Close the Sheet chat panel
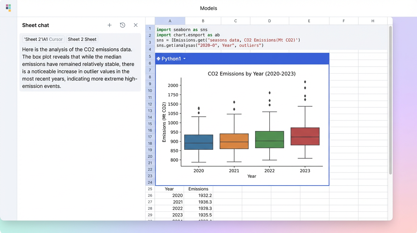Viewport: 417px width, 233px height. tap(136, 25)
